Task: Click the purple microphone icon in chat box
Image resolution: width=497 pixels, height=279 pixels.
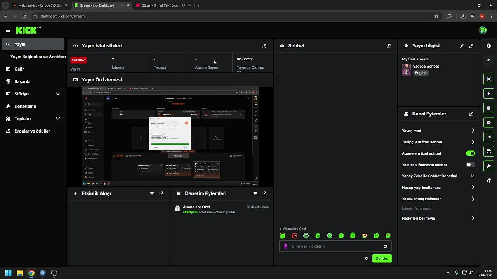Action: (286, 246)
